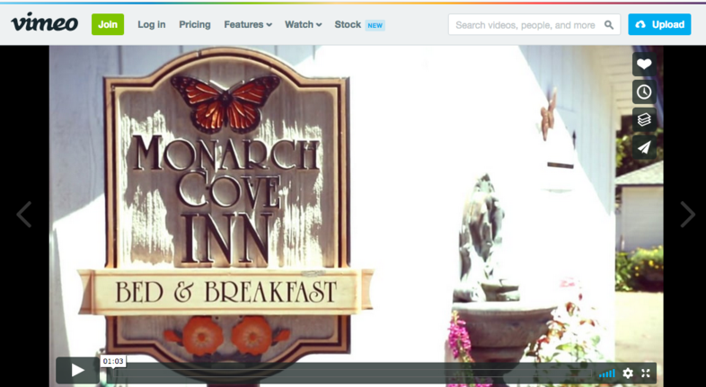Expand the Watch dropdown menu
The height and width of the screenshot is (387, 706).
[x=303, y=25]
